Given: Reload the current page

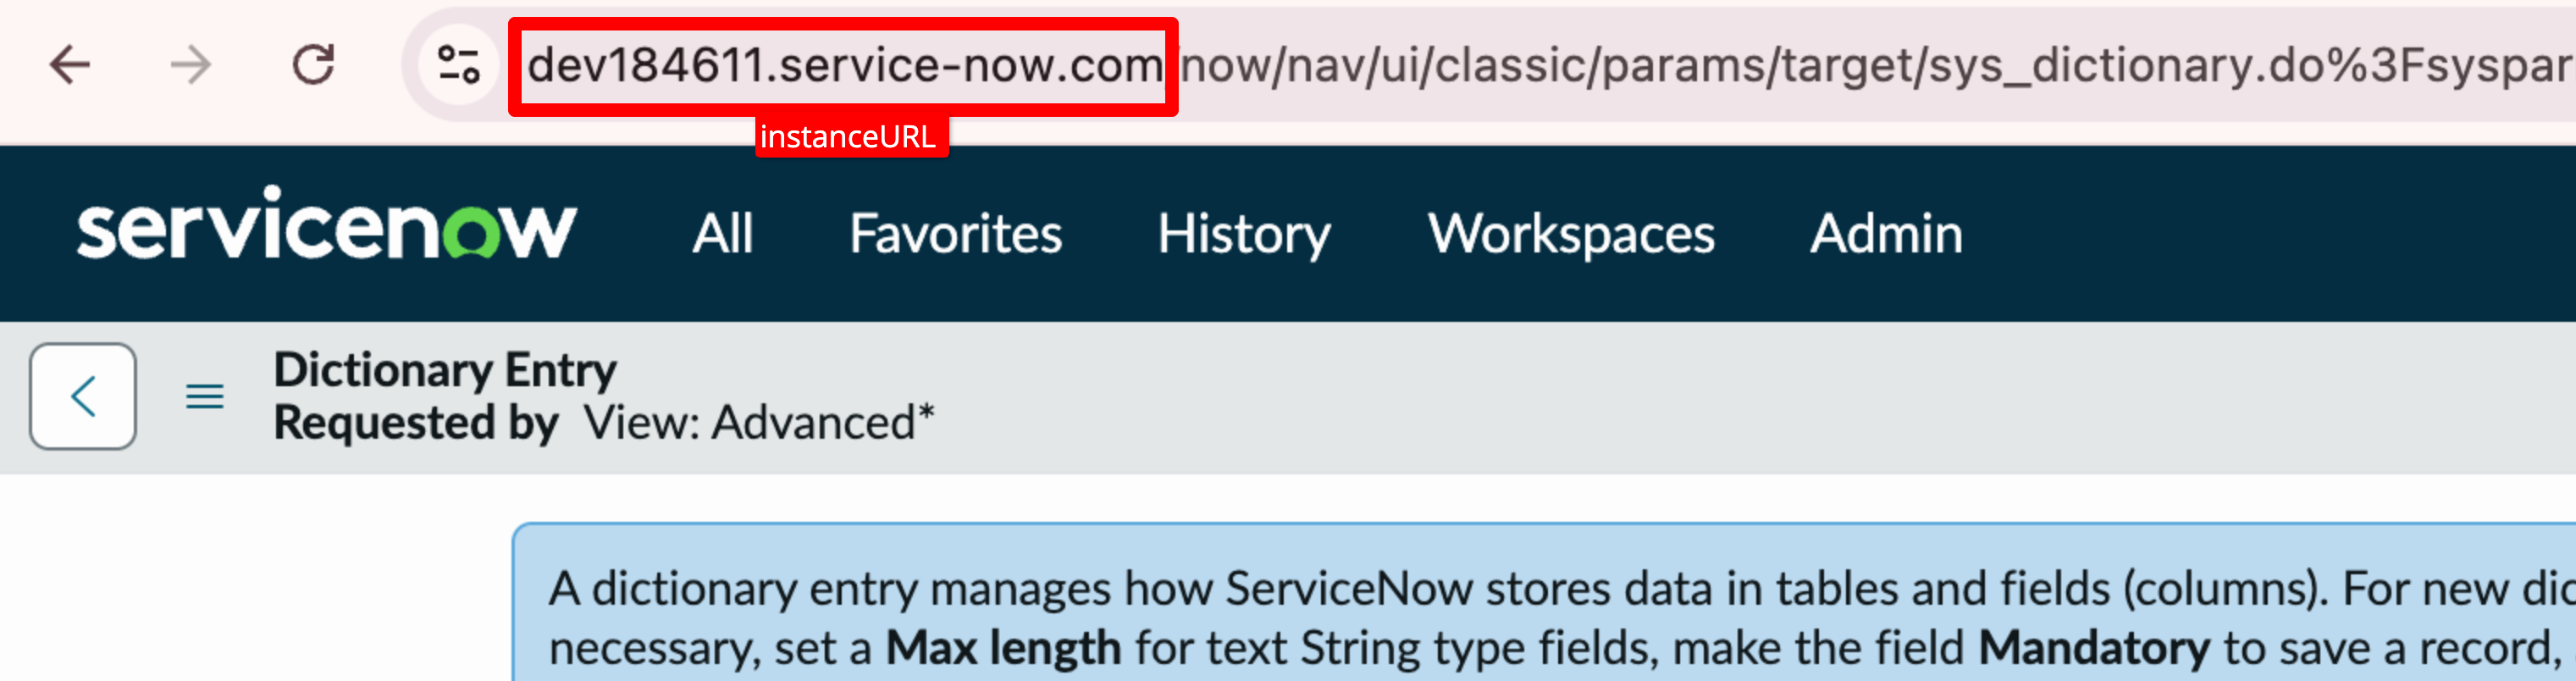Looking at the screenshot, I should click(313, 66).
